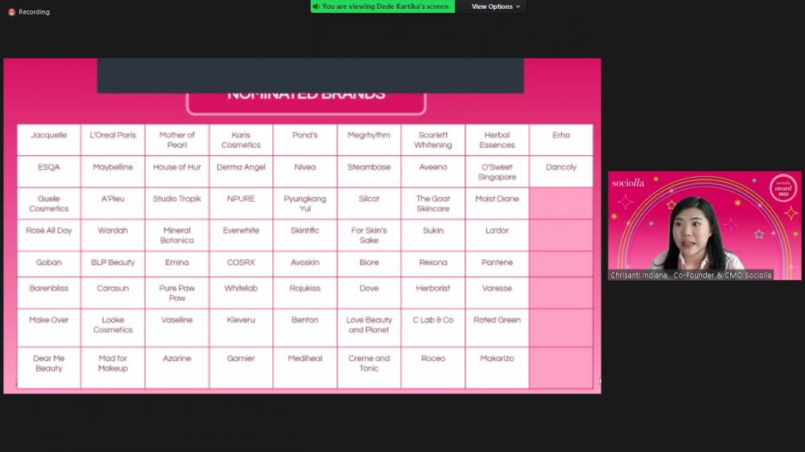This screenshot has height=452, width=805.
Task: Click the Rojukiss cell
Action: (305, 294)
